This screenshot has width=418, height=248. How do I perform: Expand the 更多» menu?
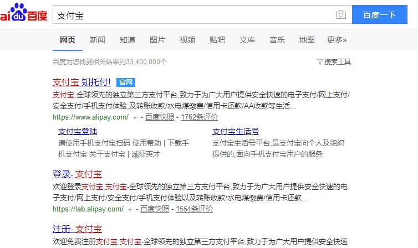(337, 40)
